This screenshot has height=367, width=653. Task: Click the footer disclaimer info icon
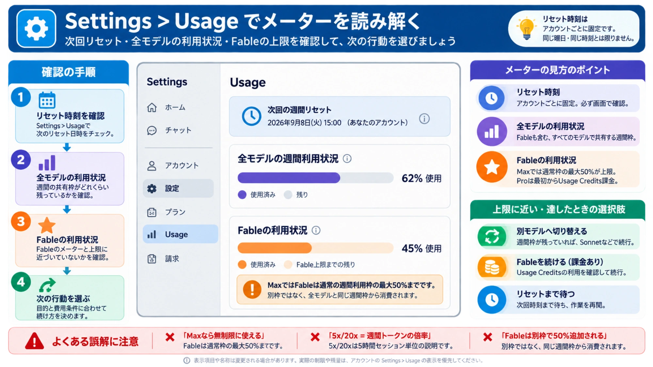[x=187, y=360]
